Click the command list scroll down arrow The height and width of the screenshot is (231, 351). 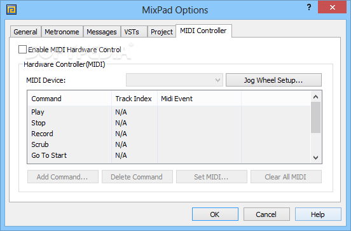tap(315, 158)
